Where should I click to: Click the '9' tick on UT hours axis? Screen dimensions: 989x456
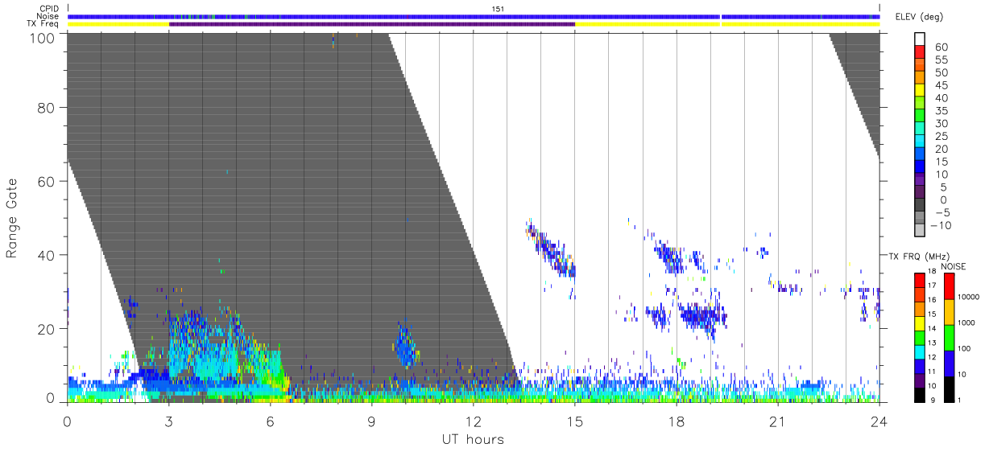pyautogui.click(x=371, y=421)
